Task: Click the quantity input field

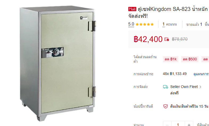Action: pyautogui.click(x=178, y=124)
